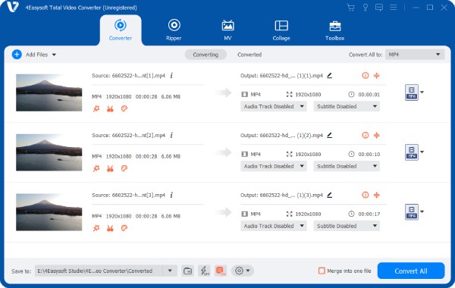The height and width of the screenshot is (288, 455).
Task: Open enhance palette for nt[1].mp4
Action: 124,109
